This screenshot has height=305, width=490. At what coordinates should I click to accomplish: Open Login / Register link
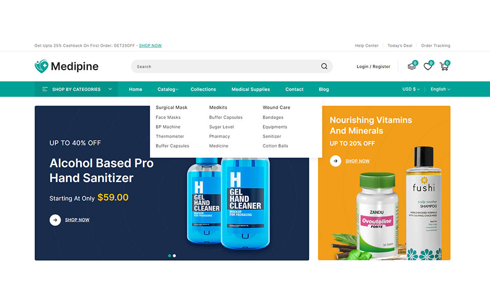373,67
